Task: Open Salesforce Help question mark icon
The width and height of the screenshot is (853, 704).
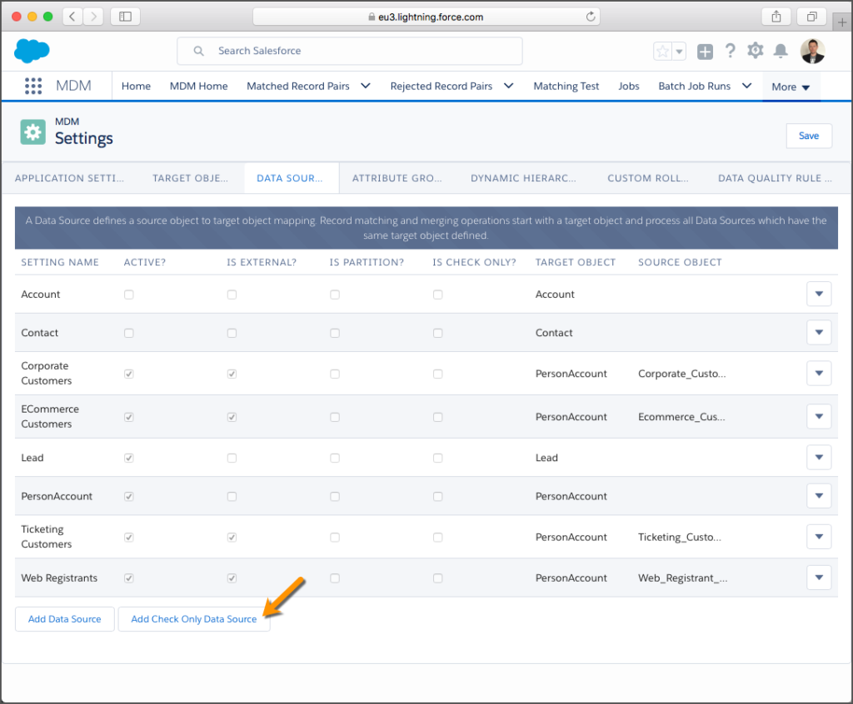Action: tap(730, 51)
